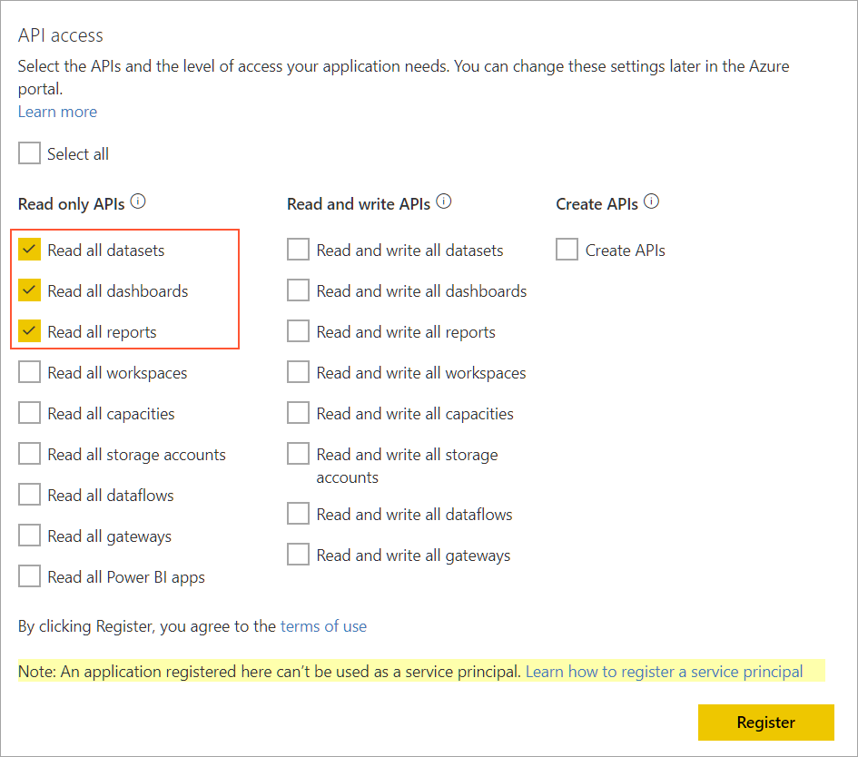Check Read all dataflows
The width and height of the screenshot is (858, 757).
[30, 495]
